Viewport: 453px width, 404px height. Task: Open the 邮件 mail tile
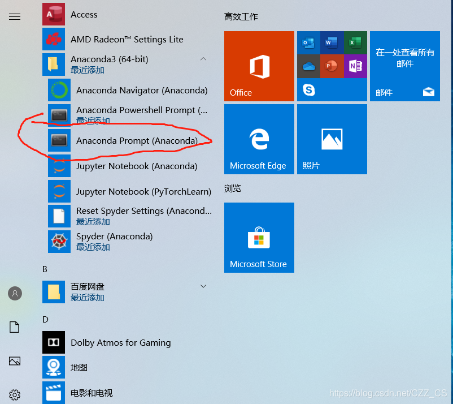coord(405,66)
